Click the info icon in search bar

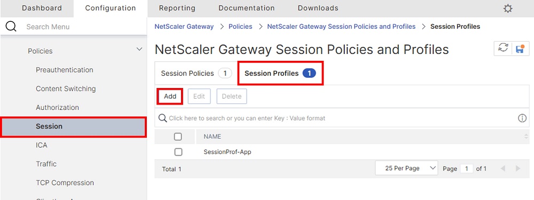(522, 118)
